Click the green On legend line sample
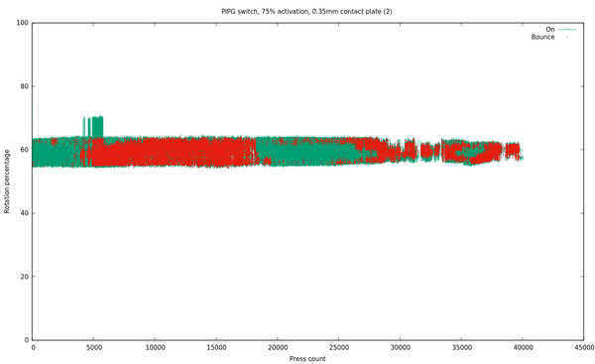595x364 pixels. pyautogui.click(x=567, y=29)
